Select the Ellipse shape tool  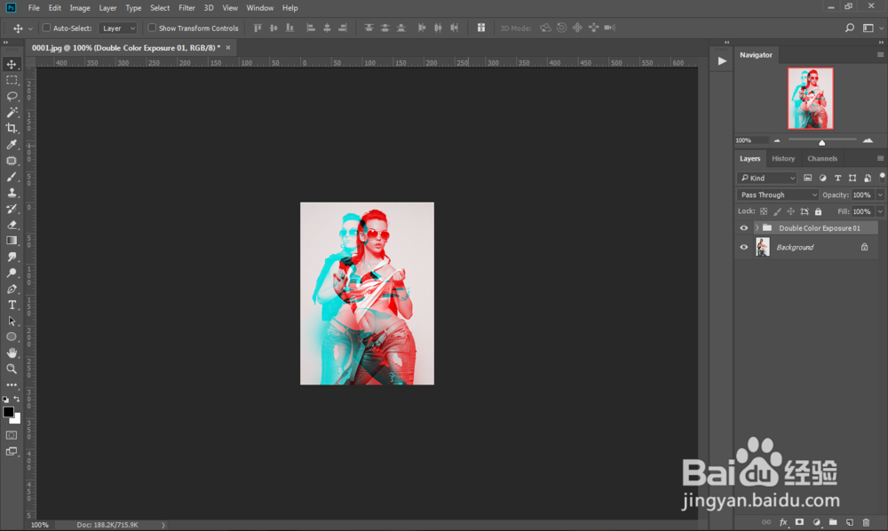pos(12,337)
